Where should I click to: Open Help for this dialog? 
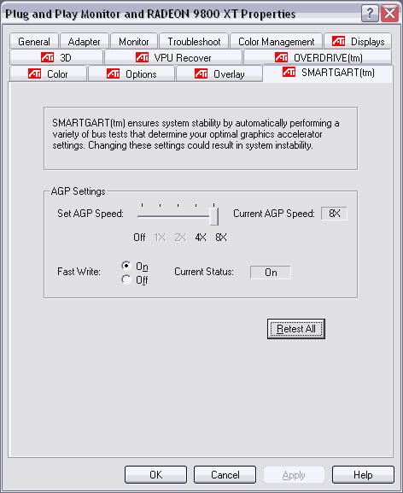[363, 475]
